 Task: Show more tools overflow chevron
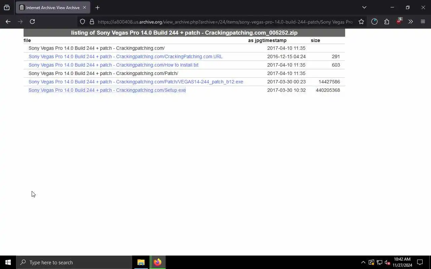click(x=410, y=22)
